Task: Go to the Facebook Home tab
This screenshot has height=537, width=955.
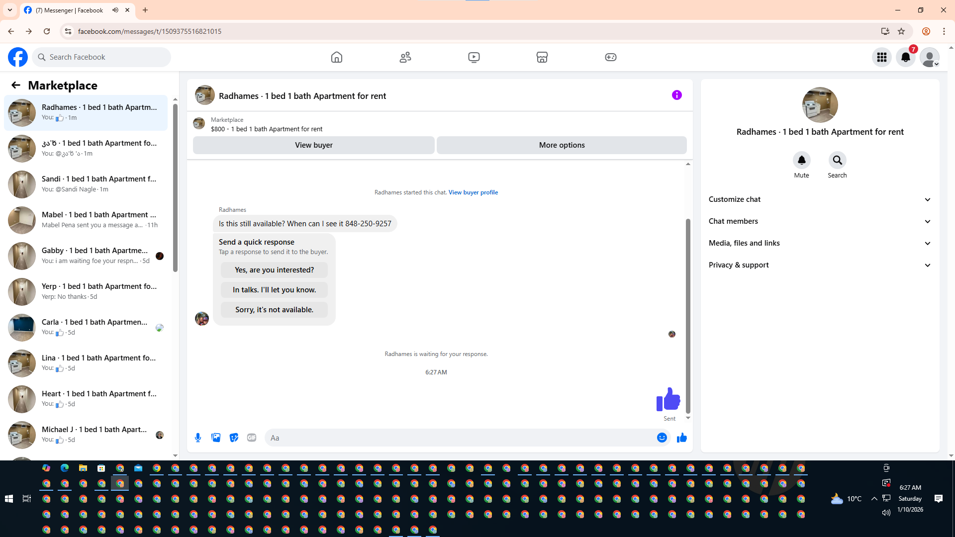Action: (x=337, y=57)
